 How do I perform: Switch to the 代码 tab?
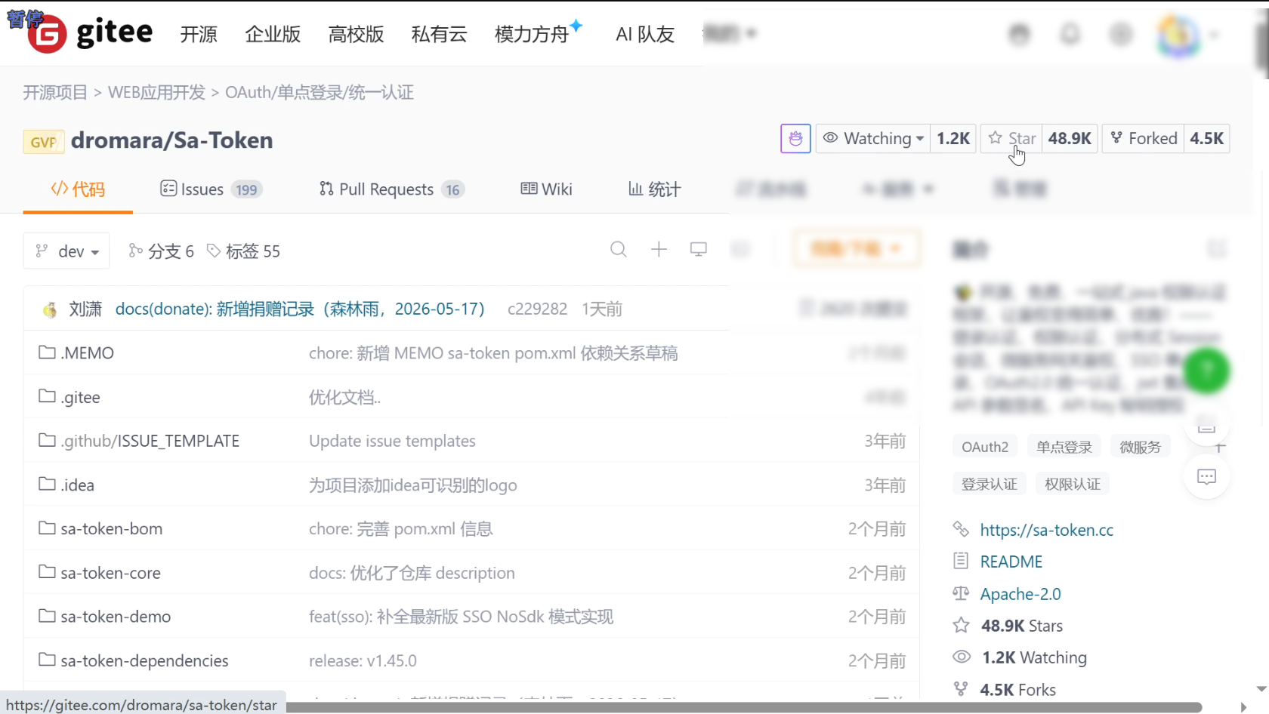[78, 189]
